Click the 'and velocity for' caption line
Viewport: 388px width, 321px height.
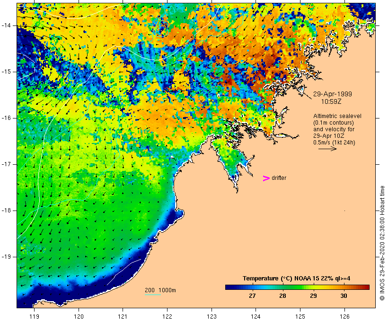334,129
